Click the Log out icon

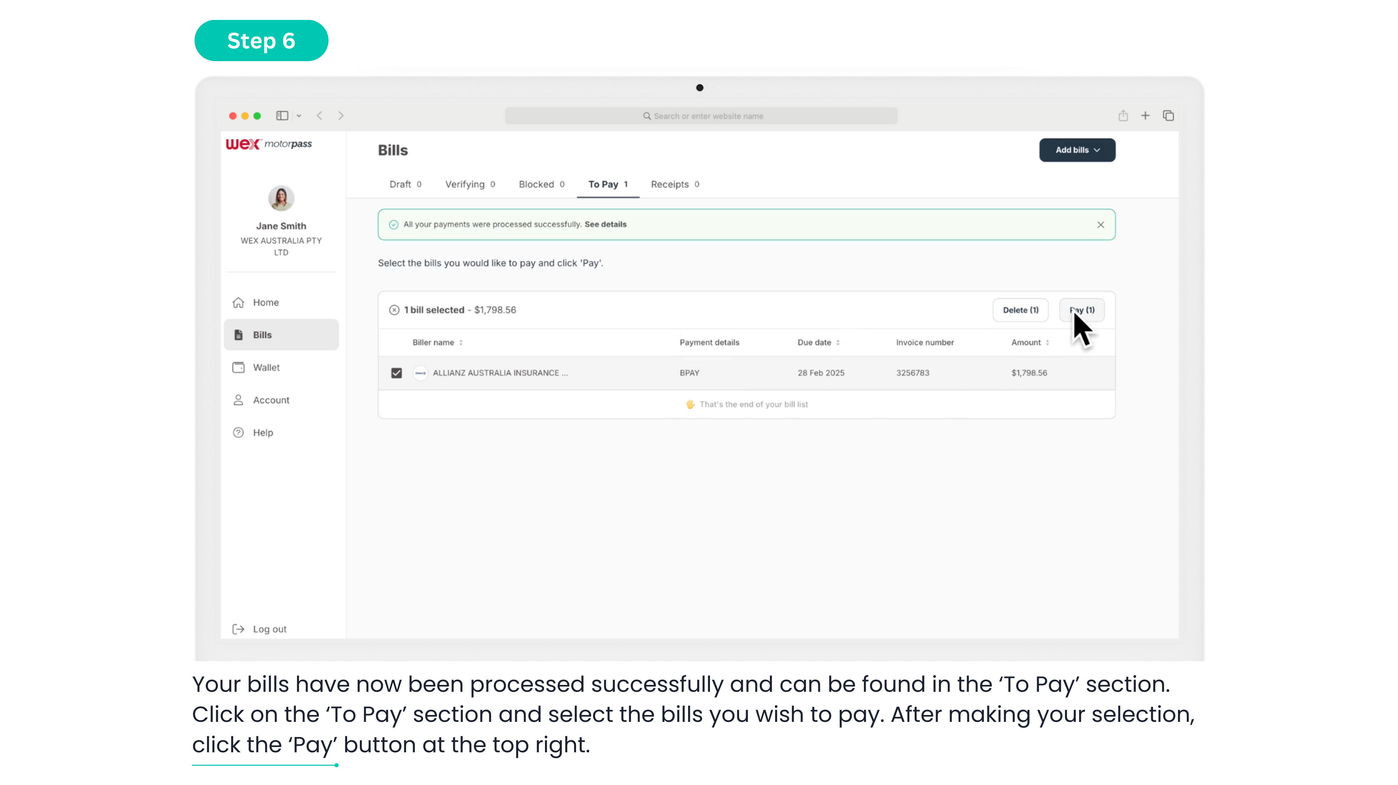pos(238,629)
